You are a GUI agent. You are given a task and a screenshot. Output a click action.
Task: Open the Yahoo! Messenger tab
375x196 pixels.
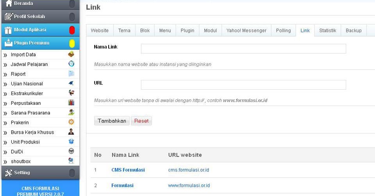(x=246, y=30)
